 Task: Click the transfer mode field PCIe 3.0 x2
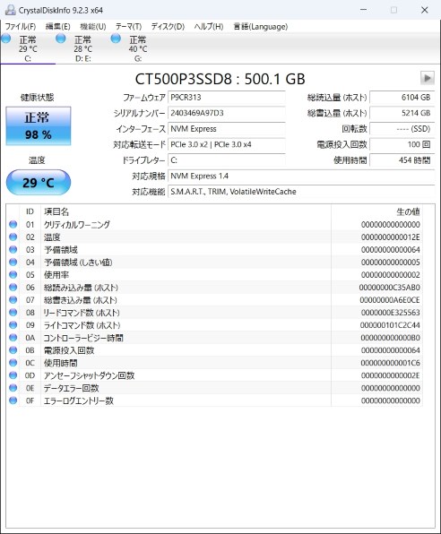[226, 144]
